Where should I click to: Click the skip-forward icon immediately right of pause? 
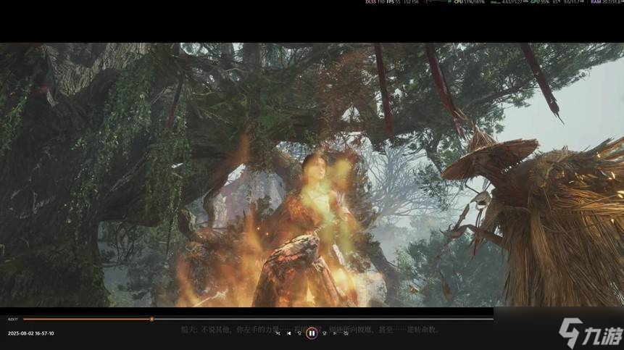click(325, 333)
